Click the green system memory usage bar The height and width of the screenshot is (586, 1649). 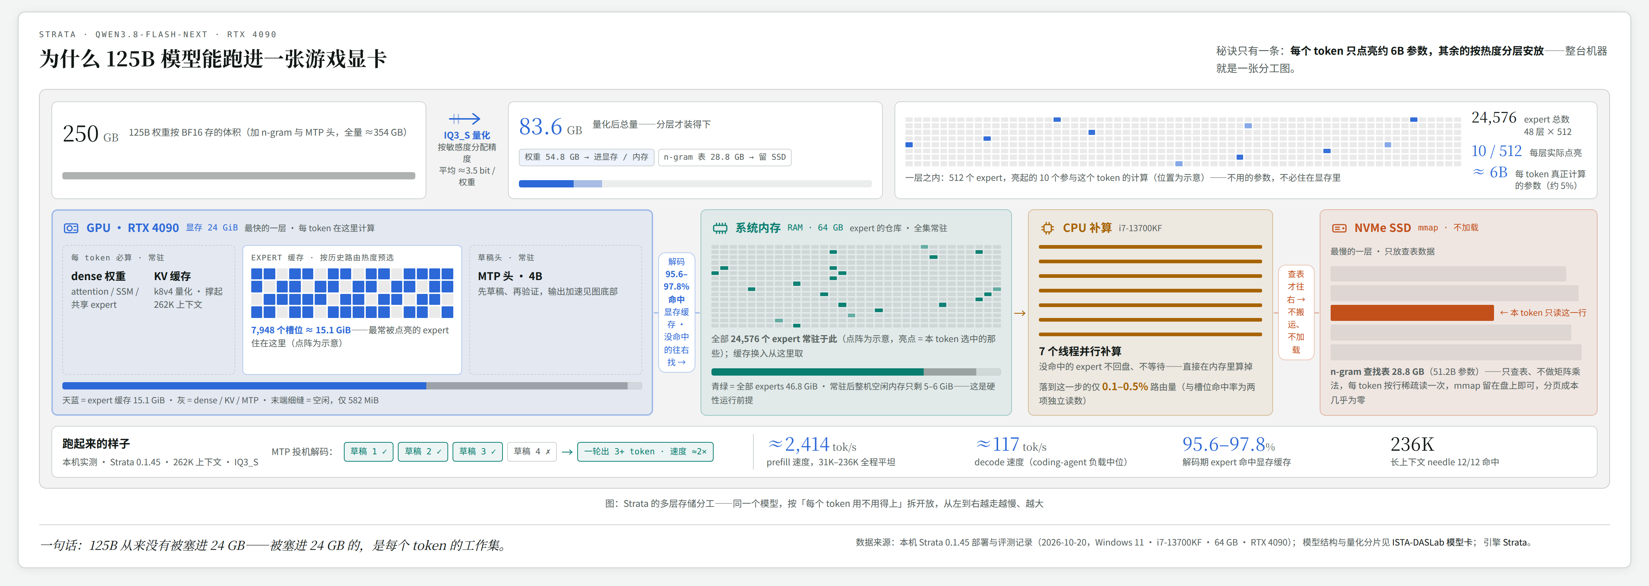pos(856,372)
